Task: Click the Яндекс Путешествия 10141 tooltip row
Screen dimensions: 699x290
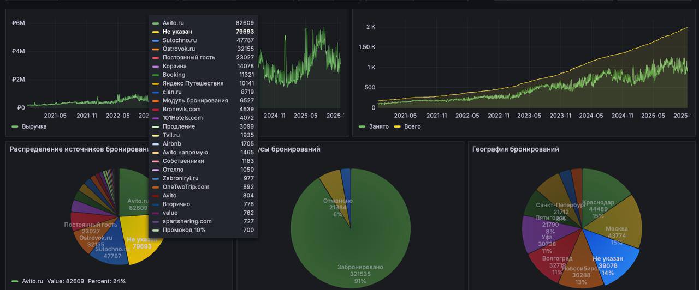Action: click(x=203, y=83)
